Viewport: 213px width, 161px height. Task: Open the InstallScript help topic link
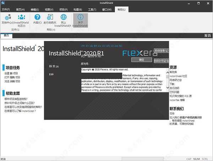(x=20, y=111)
